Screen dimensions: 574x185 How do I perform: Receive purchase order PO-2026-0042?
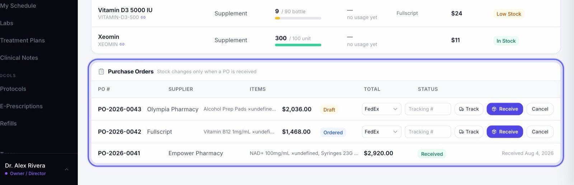[x=505, y=132]
